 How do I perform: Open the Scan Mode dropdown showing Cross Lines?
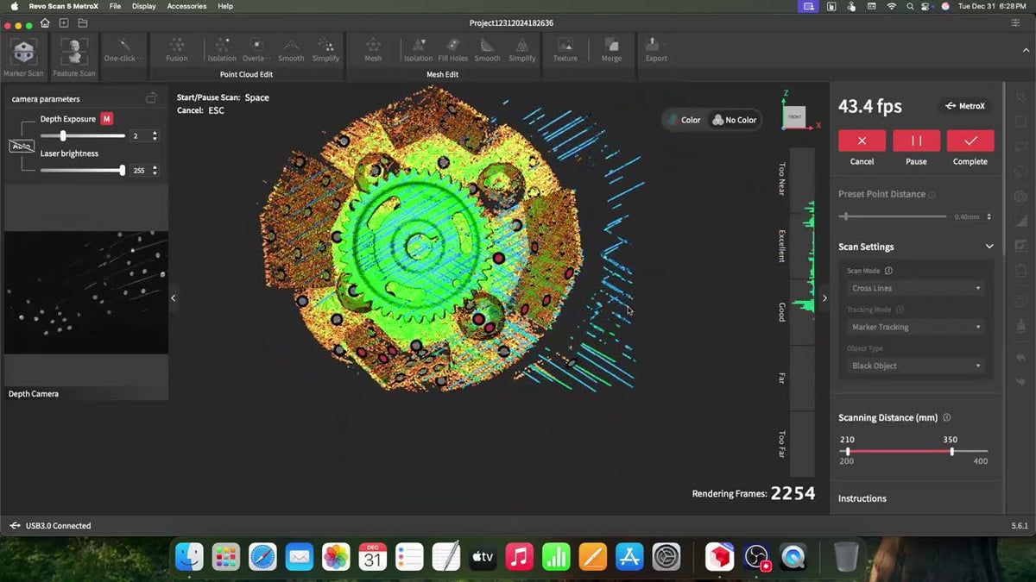(916, 288)
